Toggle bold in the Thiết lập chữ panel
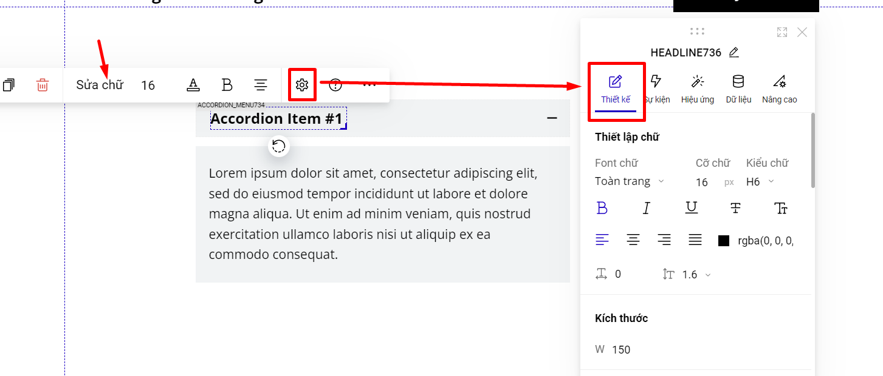This screenshot has width=883, height=376. (602, 209)
